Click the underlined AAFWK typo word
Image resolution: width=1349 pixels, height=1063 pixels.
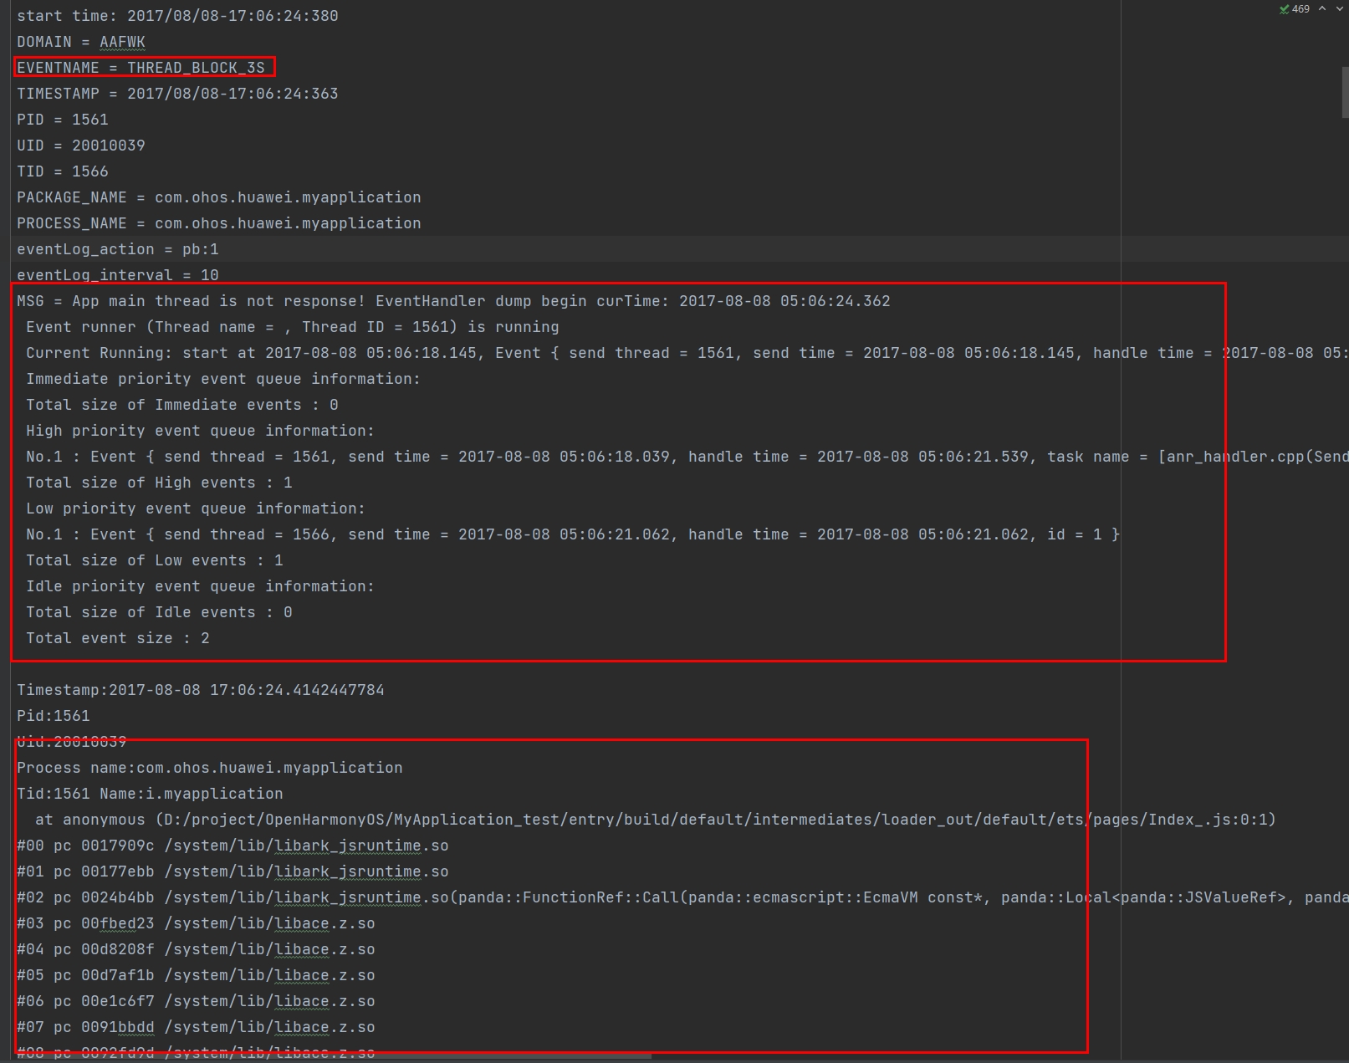(x=122, y=42)
